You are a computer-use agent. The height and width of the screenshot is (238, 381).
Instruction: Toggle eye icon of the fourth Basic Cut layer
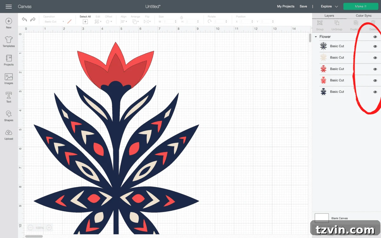pos(375,81)
